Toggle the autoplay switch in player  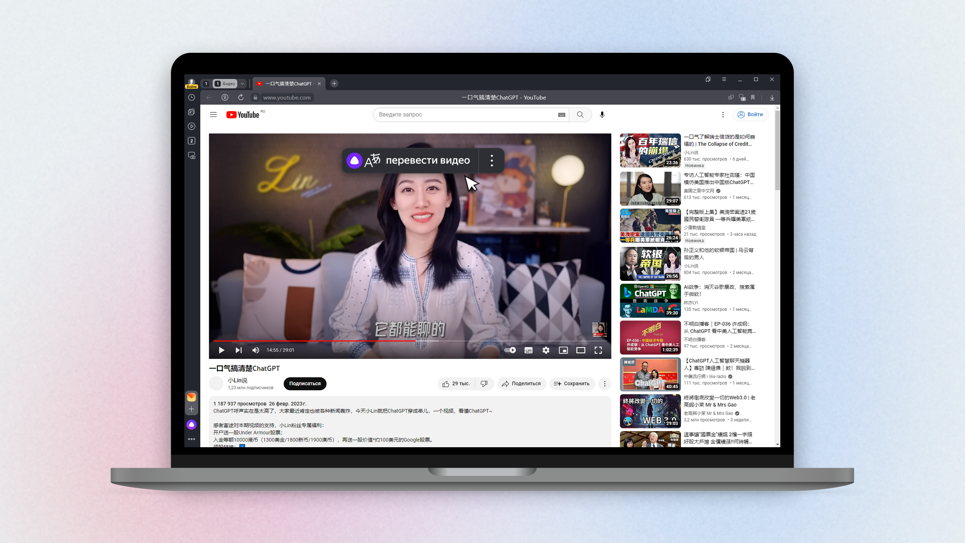510,350
